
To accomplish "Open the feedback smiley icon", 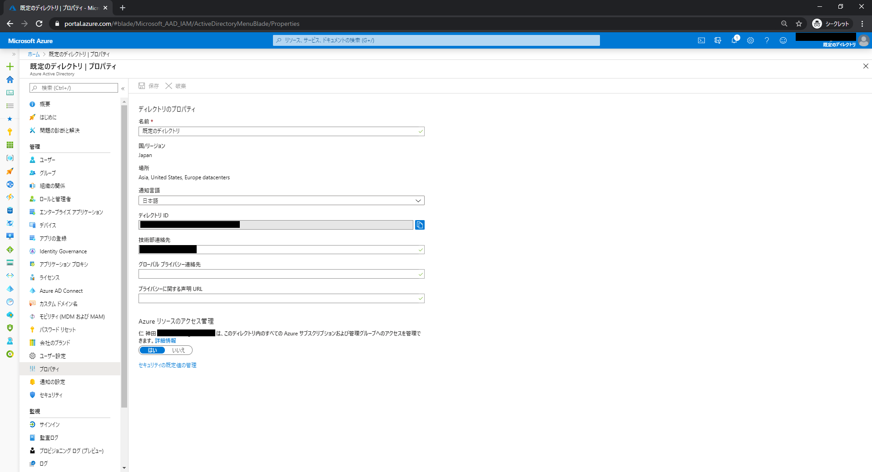I will 783,40.
